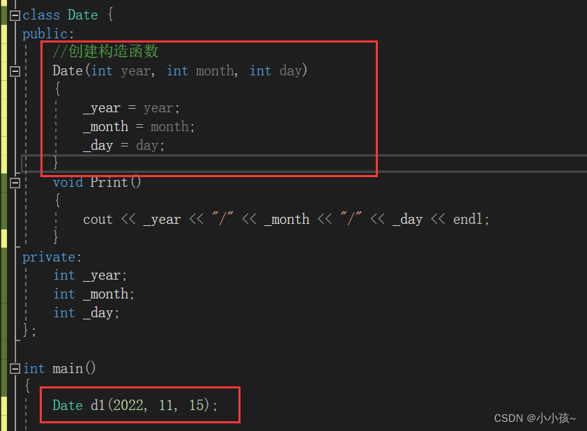Collapse the Date constructor fold marker
587x431 pixels.
coord(15,71)
